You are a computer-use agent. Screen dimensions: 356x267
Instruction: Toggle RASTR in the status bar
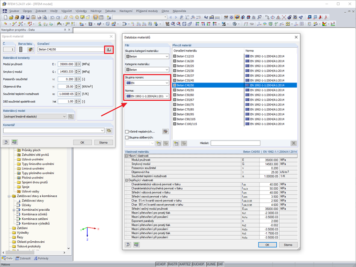click(x=173, y=264)
